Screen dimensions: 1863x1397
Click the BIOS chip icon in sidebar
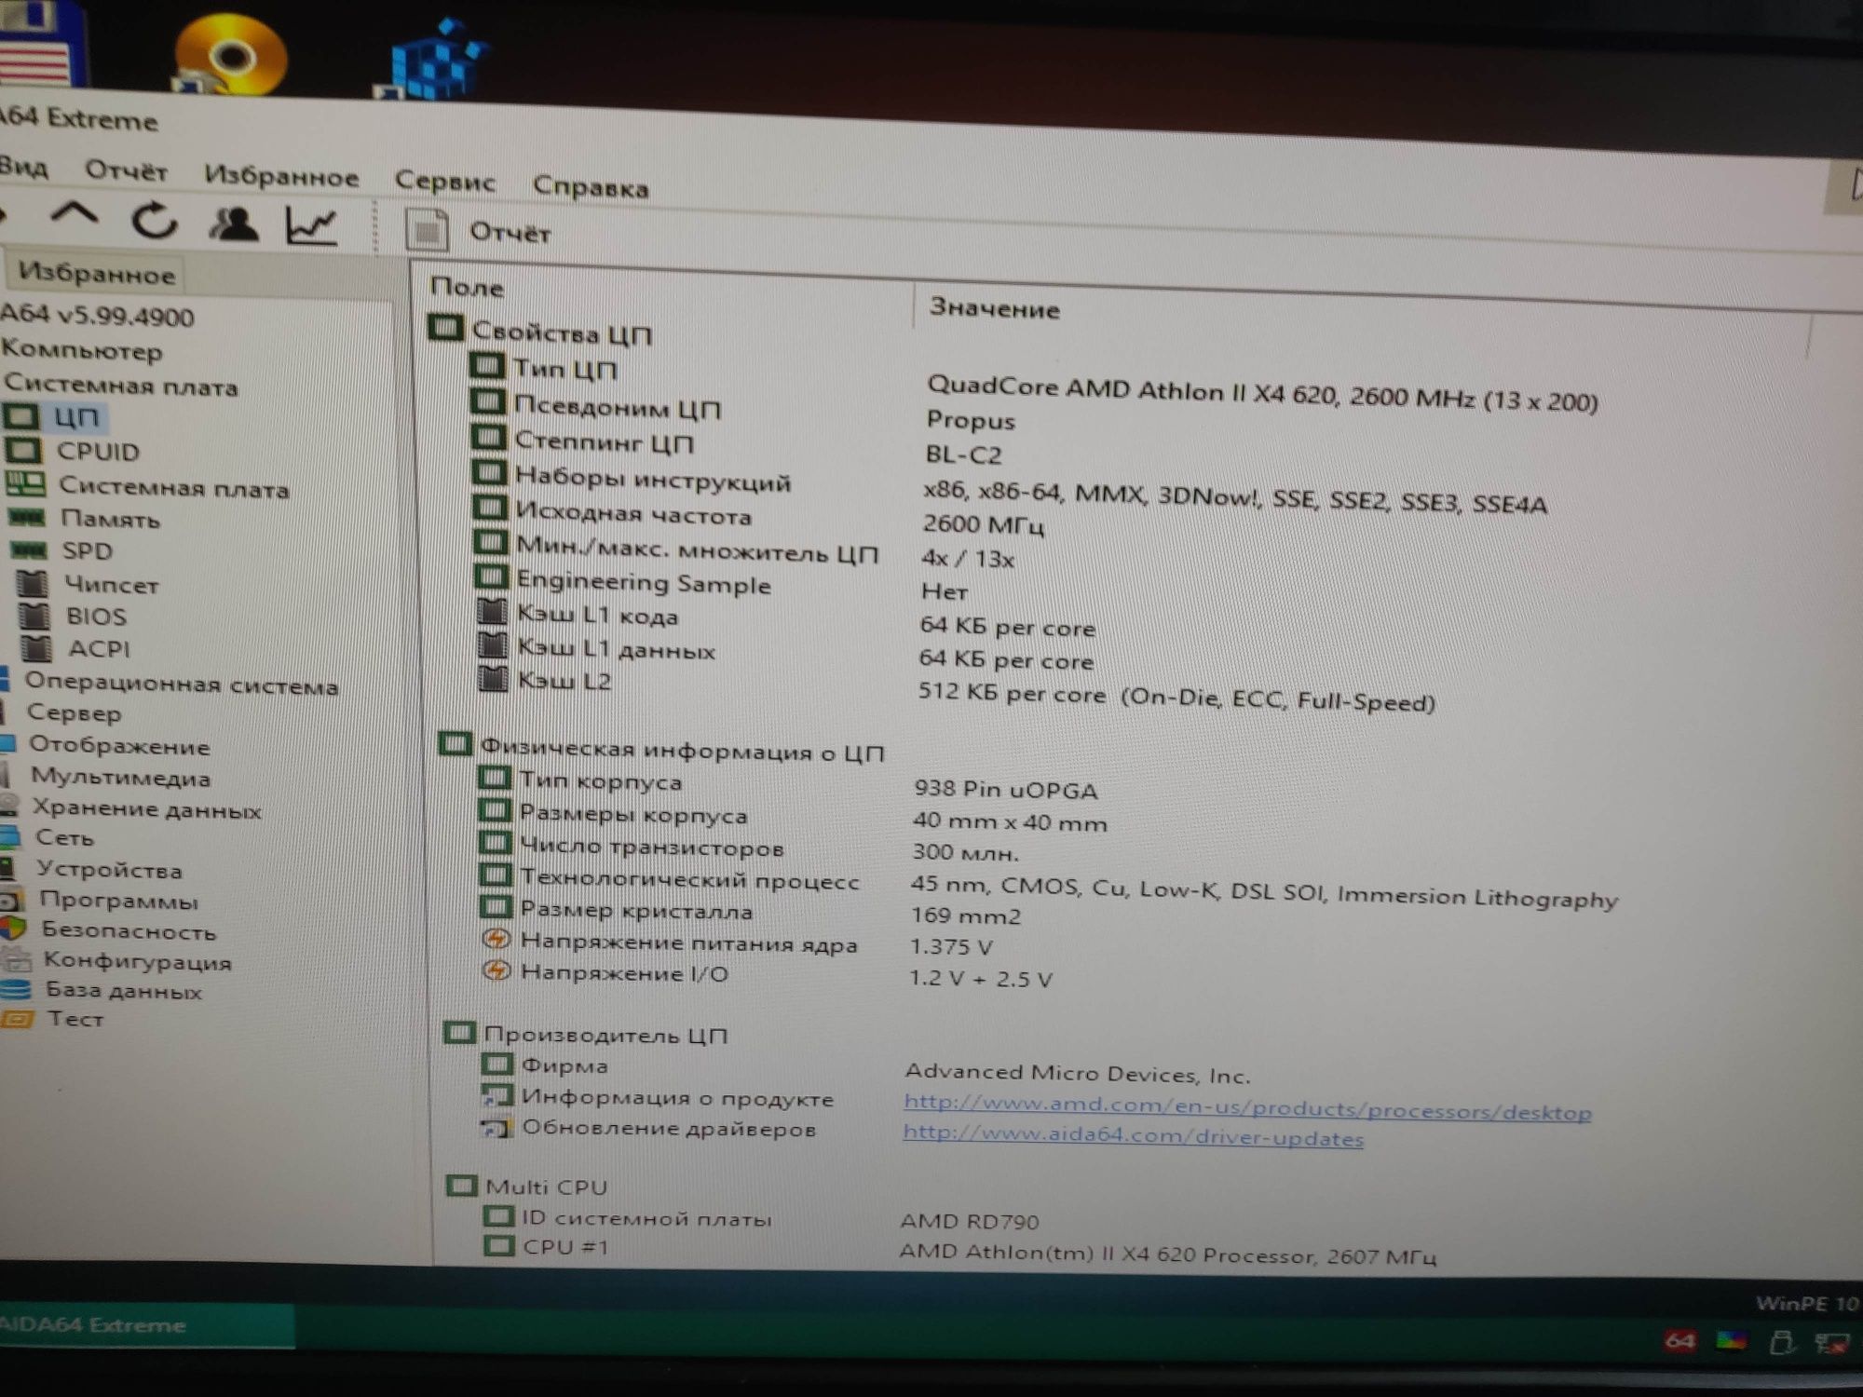(x=34, y=616)
